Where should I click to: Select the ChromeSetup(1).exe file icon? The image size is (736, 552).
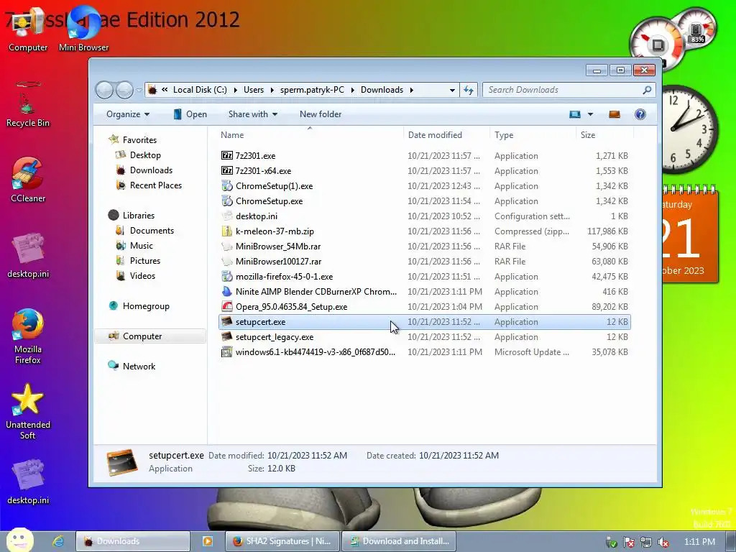pos(226,186)
